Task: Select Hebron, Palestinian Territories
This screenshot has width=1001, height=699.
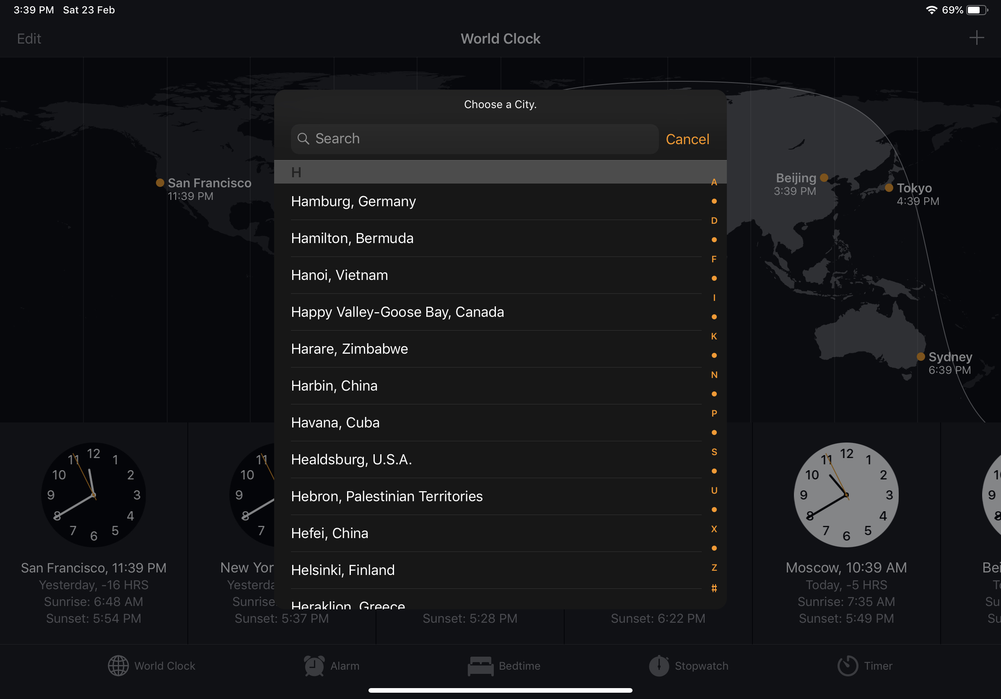Action: tap(496, 496)
